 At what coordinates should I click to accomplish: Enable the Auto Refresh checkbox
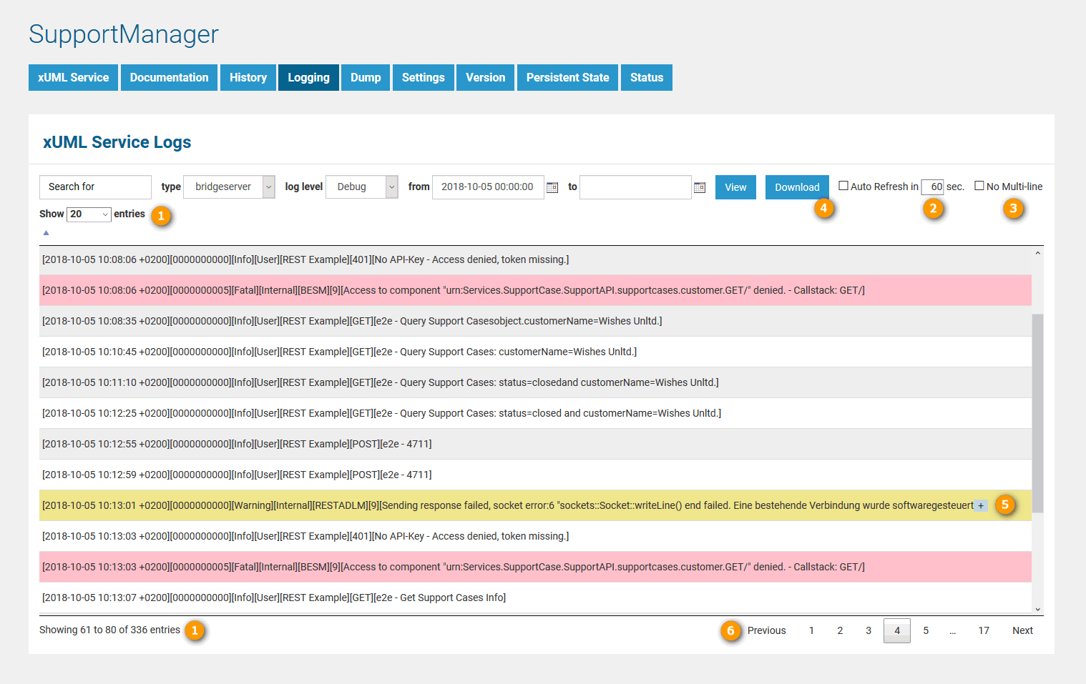844,185
